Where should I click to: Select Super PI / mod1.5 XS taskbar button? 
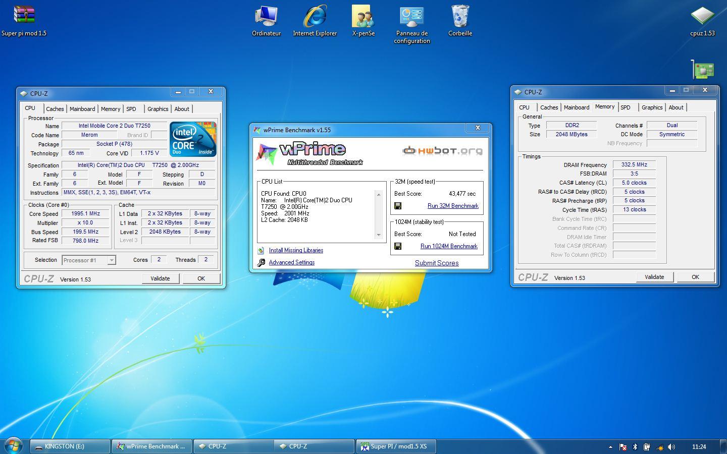[x=396, y=446]
